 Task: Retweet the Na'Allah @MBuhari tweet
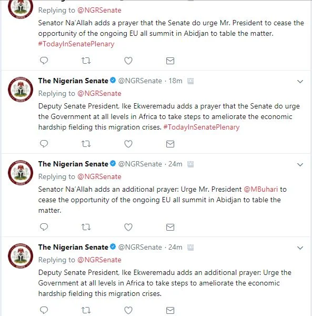(86, 227)
